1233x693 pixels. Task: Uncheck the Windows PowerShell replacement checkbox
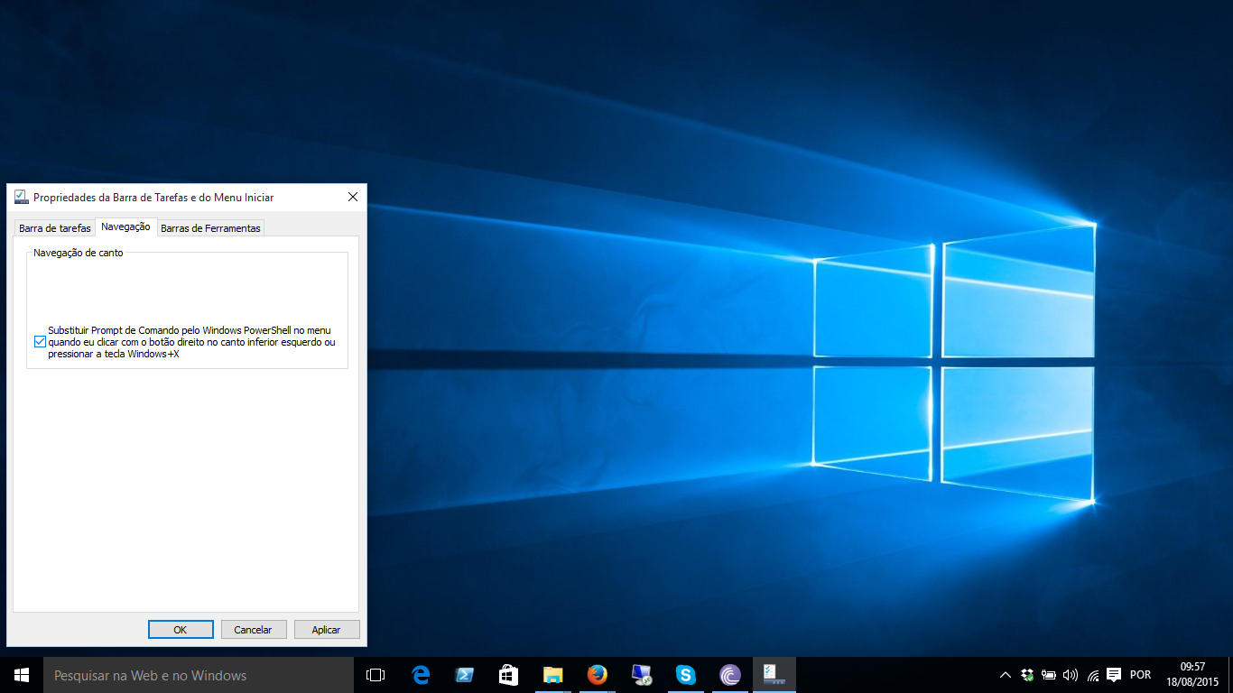[x=40, y=342]
